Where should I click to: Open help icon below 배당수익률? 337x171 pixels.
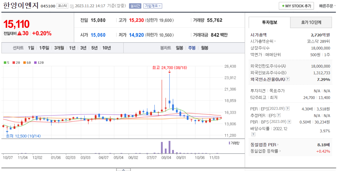click(x=253, y=134)
